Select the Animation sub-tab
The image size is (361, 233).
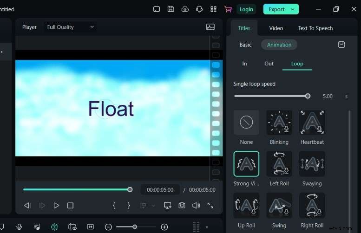(279, 45)
